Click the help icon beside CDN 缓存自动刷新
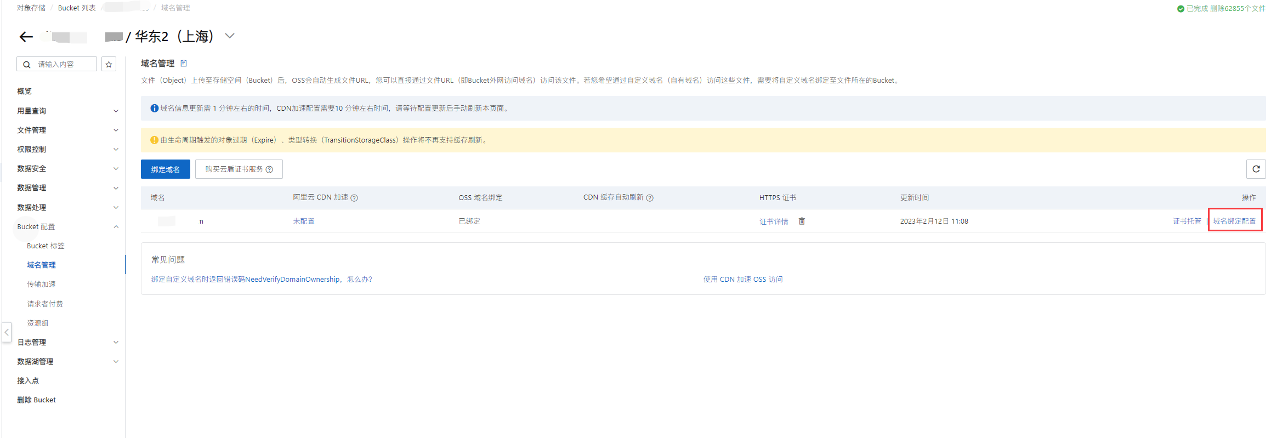Screen dimensions: 1271x438 coord(650,198)
